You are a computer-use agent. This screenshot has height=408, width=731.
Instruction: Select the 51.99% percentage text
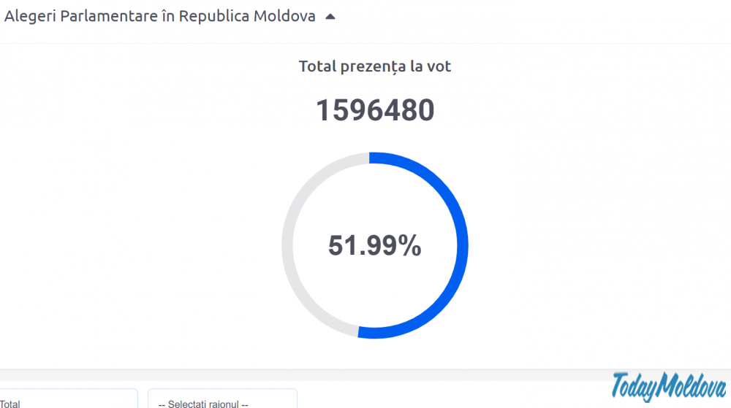374,246
